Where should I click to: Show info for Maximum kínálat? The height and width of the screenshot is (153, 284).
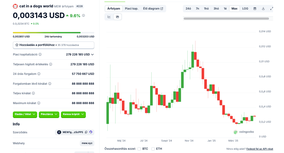click(39, 103)
